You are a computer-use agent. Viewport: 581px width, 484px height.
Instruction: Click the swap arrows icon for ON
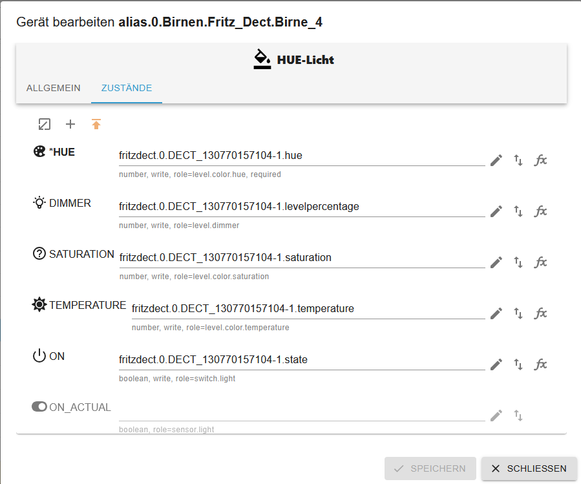[x=518, y=364]
